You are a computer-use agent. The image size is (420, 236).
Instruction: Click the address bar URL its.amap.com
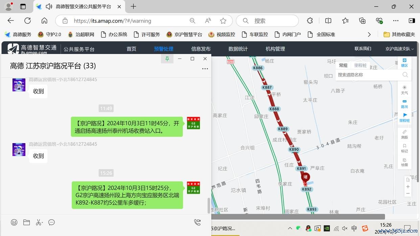tap(112, 21)
